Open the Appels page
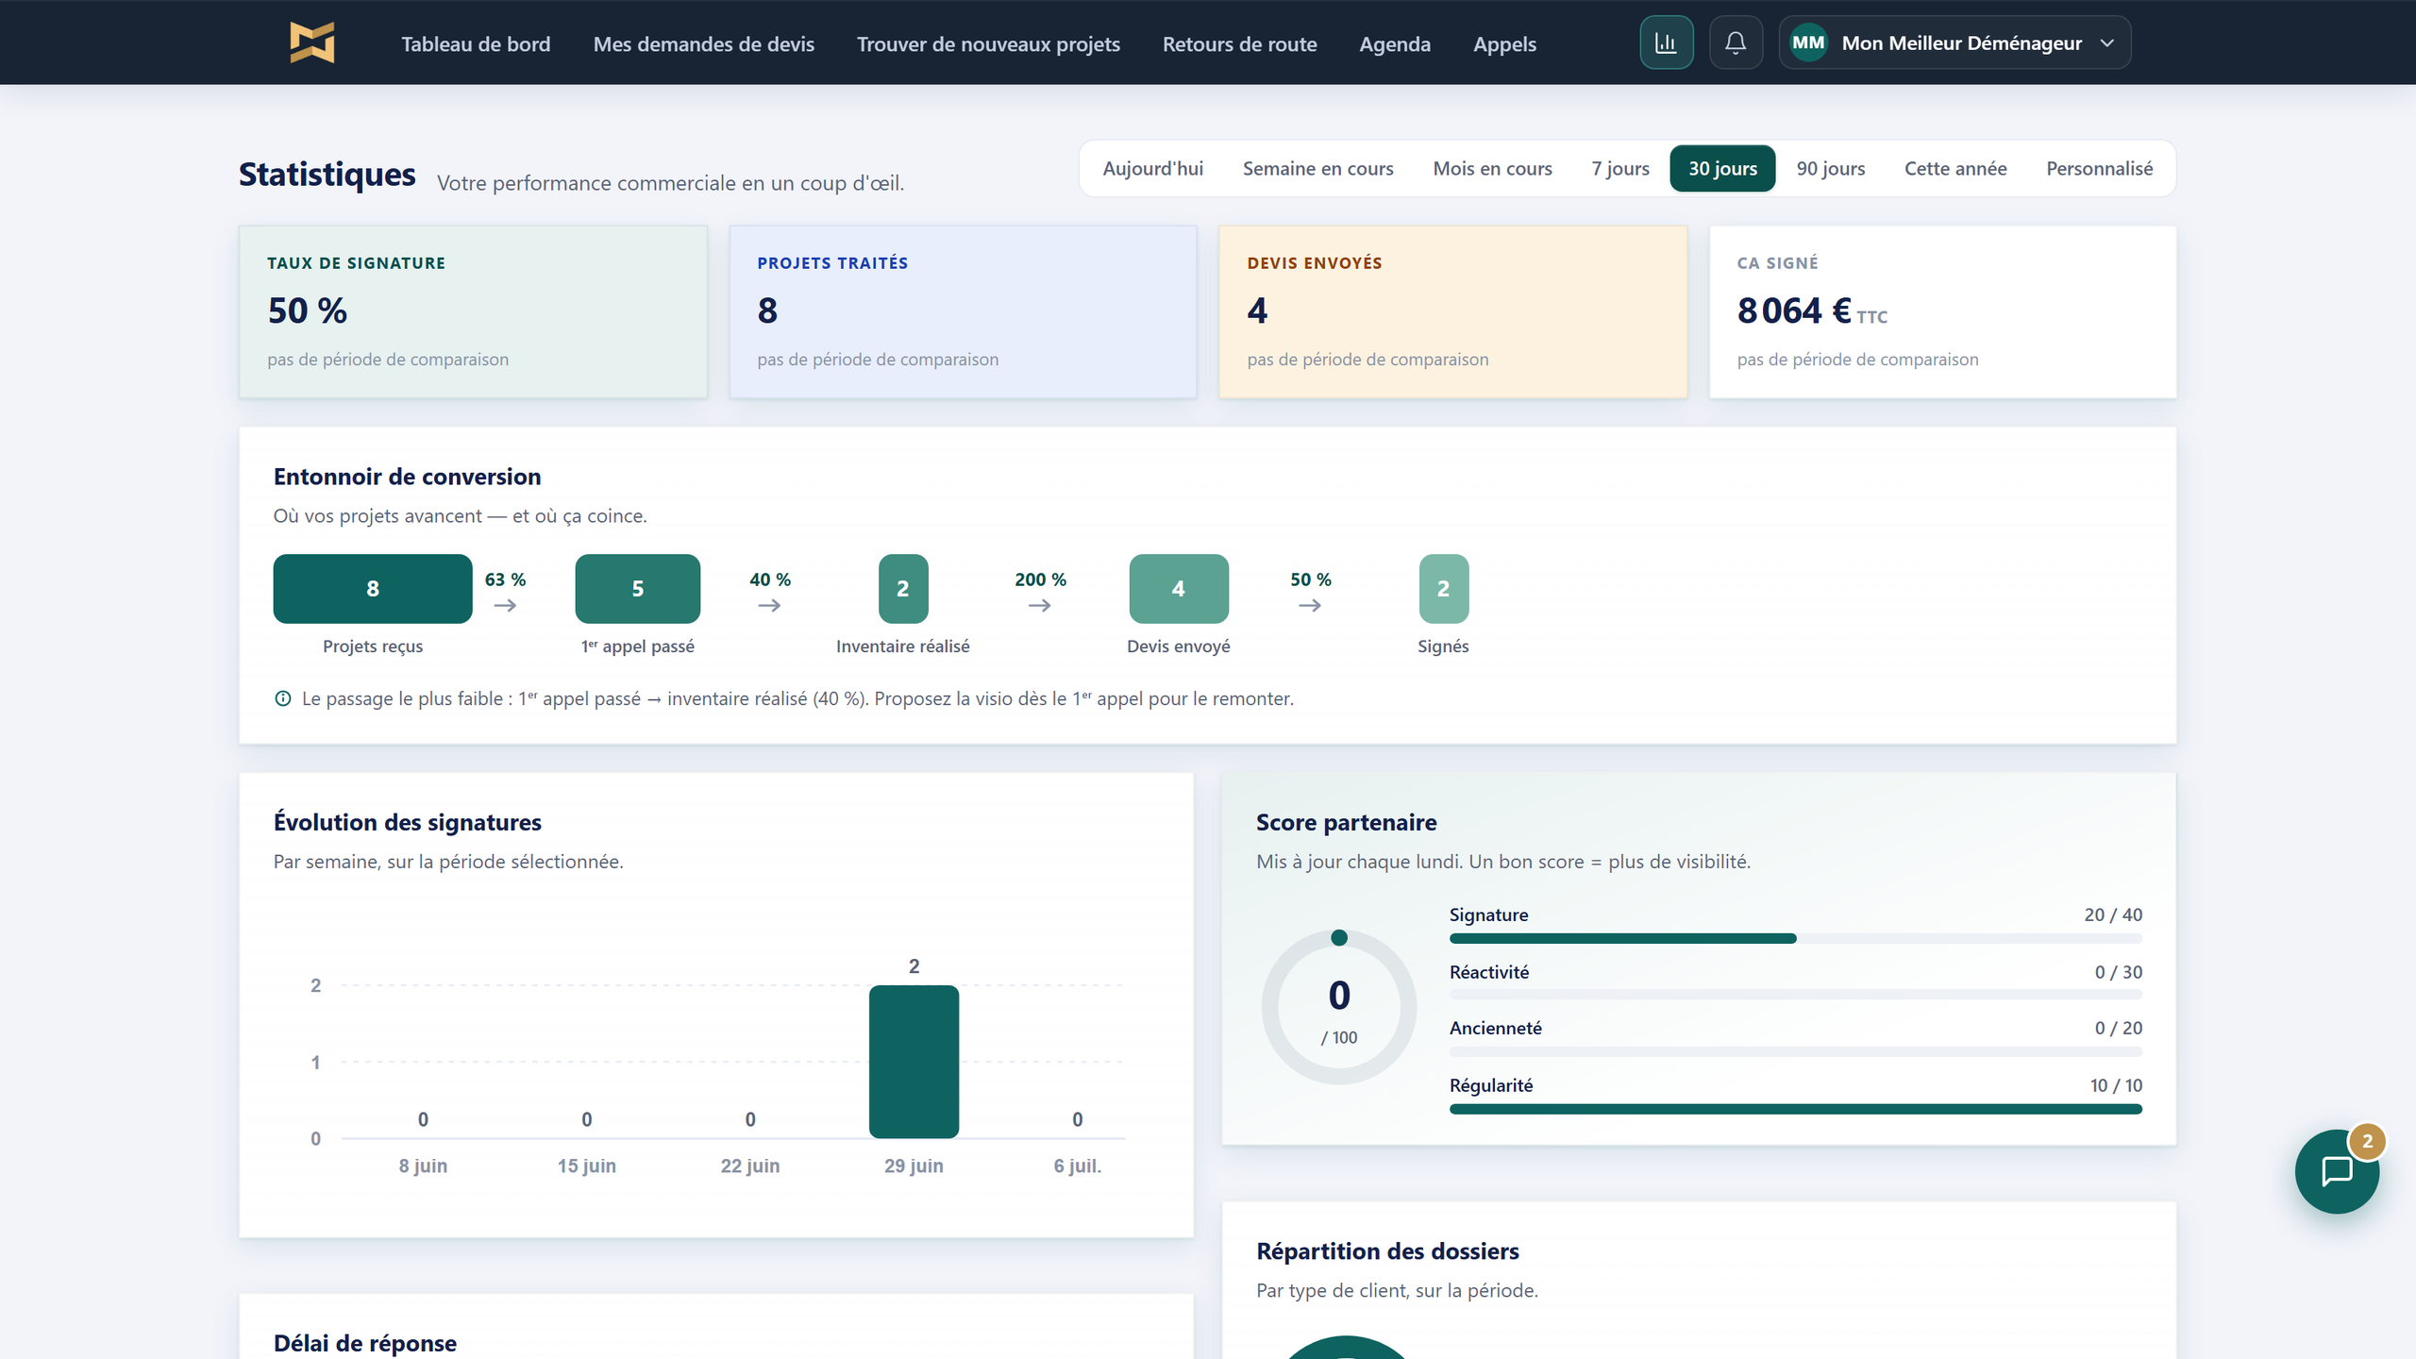The width and height of the screenshot is (2416, 1359). 1504,43
